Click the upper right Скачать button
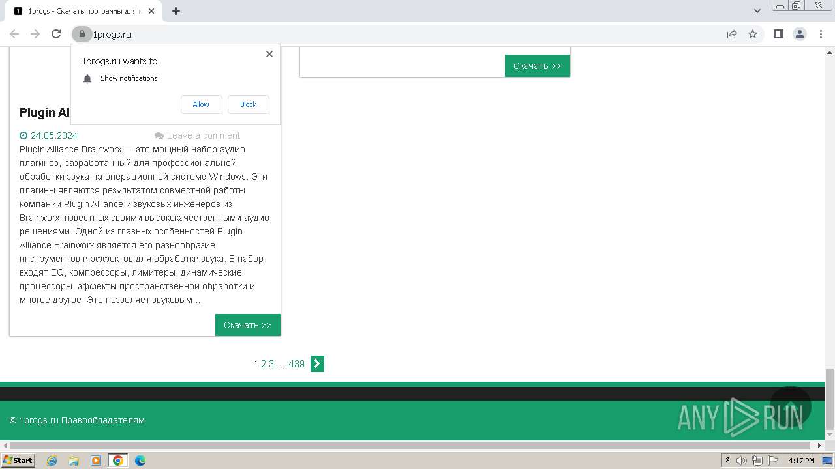Image resolution: width=835 pixels, height=469 pixels. pyautogui.click(x=538, y=66)
